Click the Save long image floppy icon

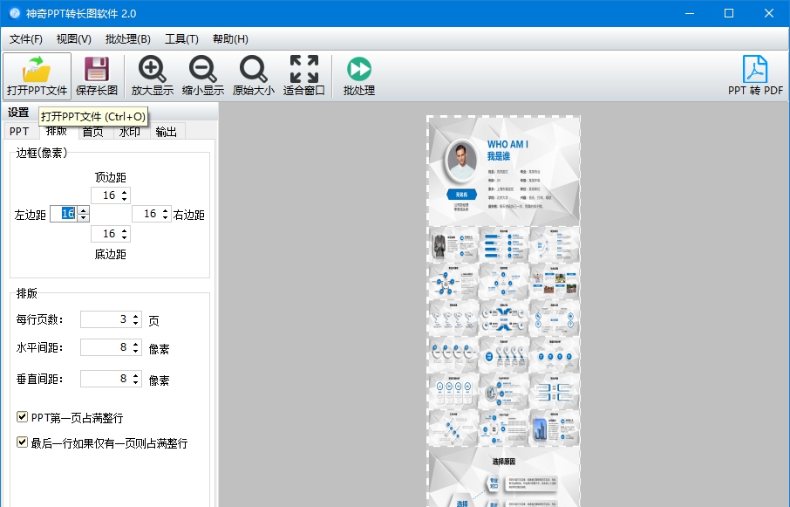pos(96,69)
